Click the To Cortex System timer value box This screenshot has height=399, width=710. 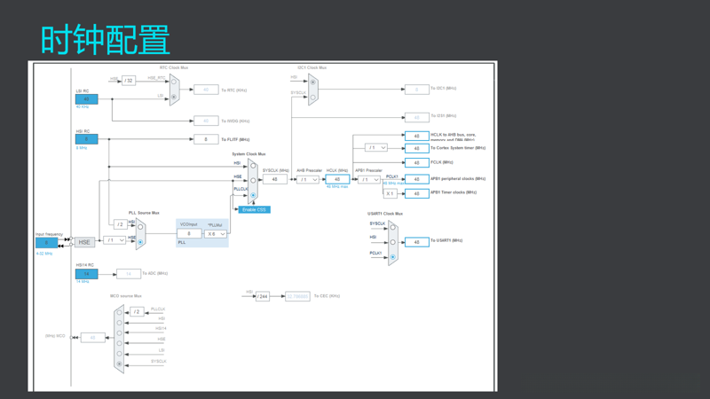417,148
